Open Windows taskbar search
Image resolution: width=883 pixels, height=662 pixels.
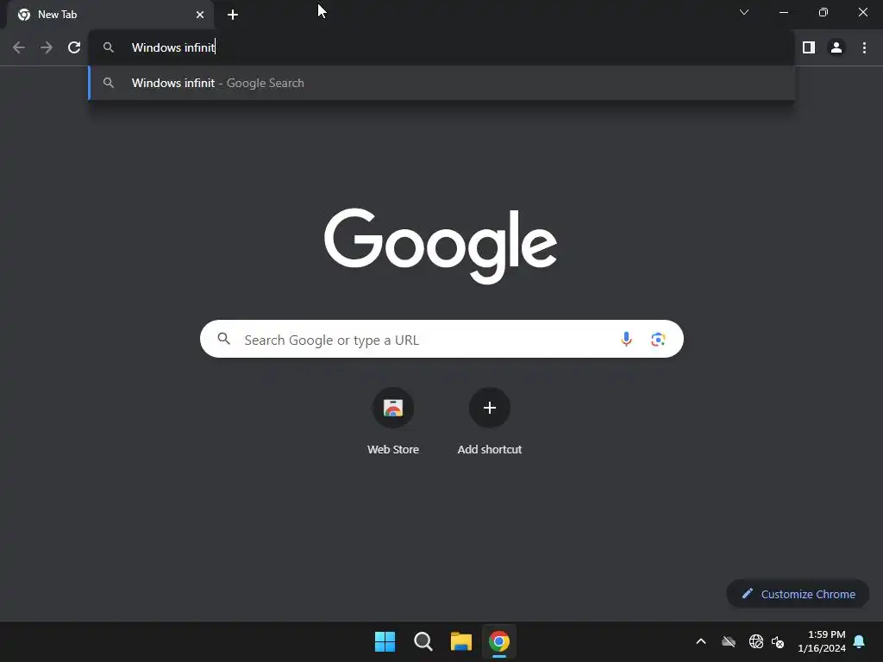coord(423,641)
